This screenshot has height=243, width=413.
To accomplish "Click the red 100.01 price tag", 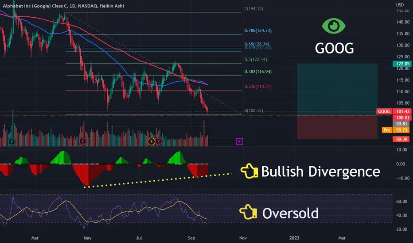I will [402, 118].
